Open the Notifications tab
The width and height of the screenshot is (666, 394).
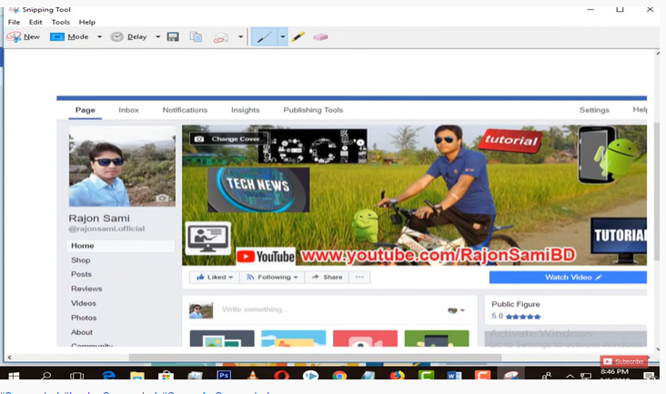[x=185, y=110]
